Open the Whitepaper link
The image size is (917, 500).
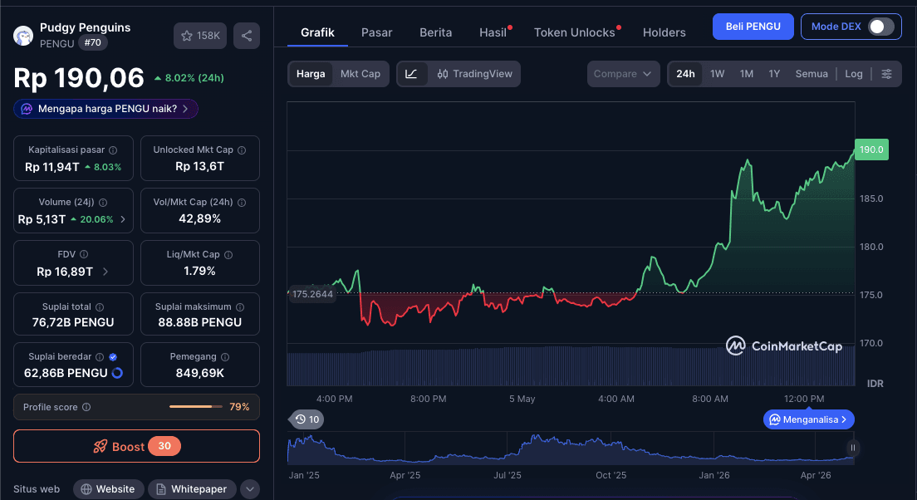click(x=192, y=489)
